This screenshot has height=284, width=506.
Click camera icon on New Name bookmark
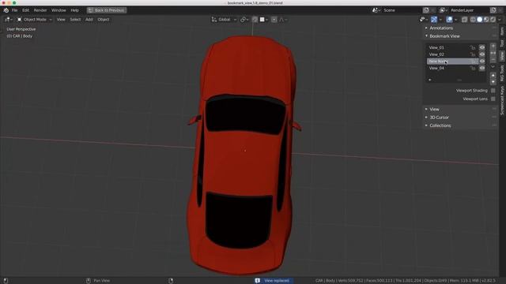click(x=474, y=62)
